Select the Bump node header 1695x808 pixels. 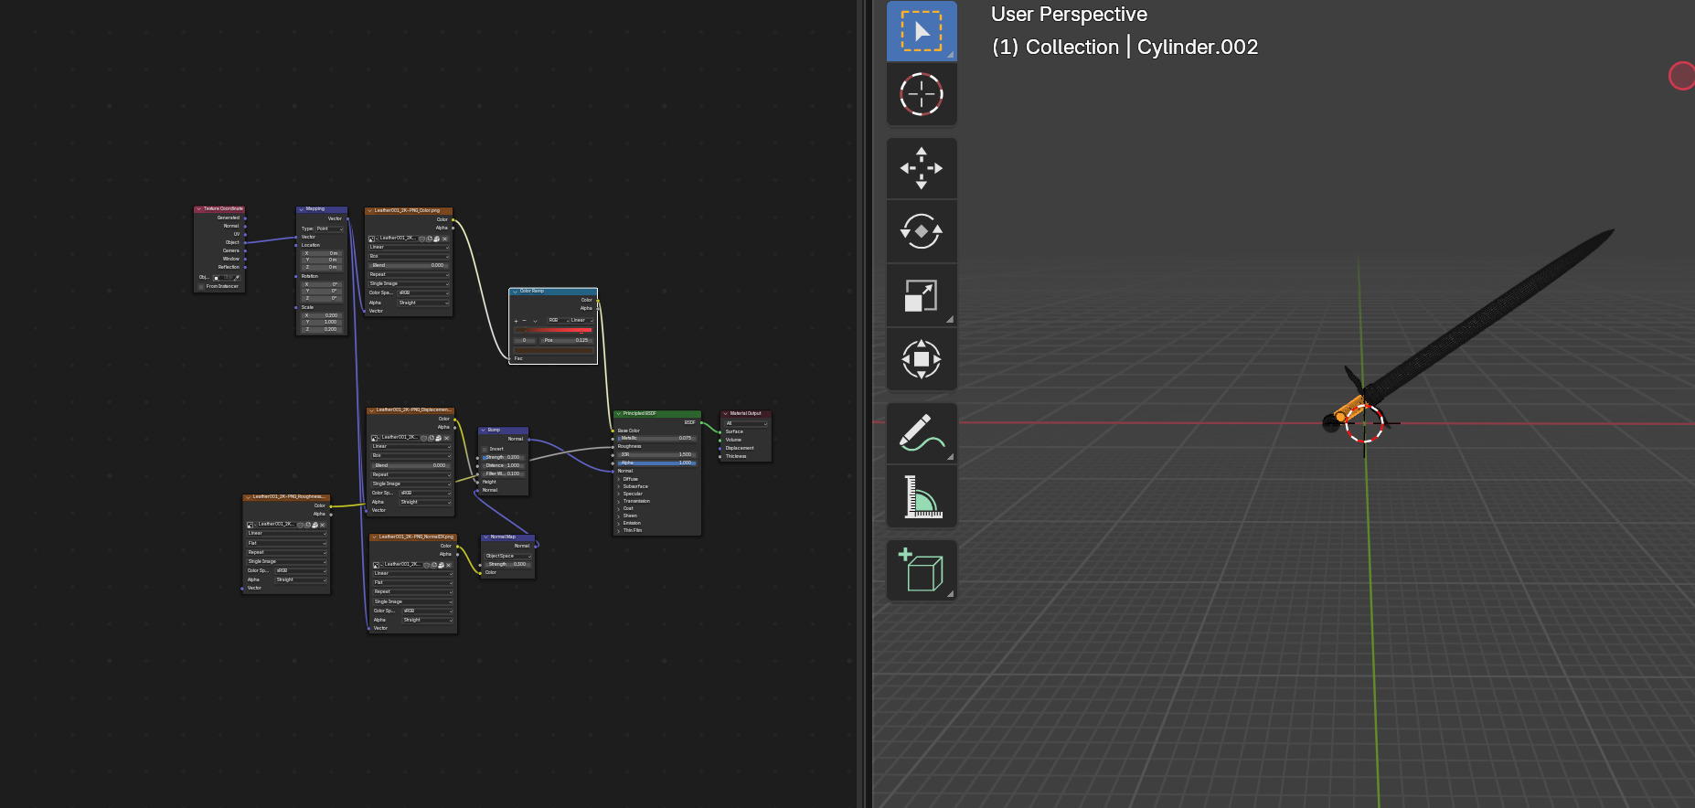[x=504, y=430]
